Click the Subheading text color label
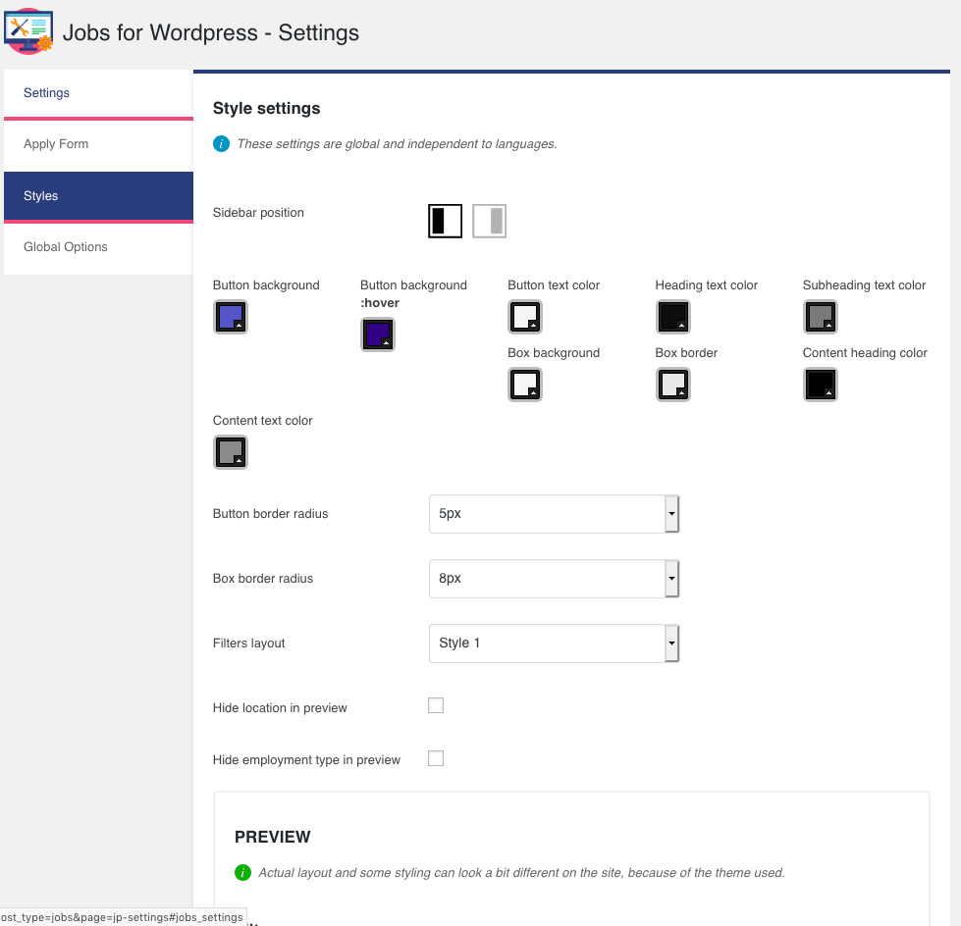Viewport: 961px width, 926px height. 864,285
